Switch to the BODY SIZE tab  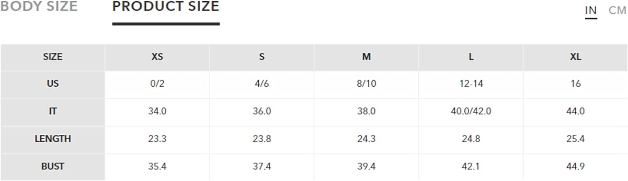click(39, 6)
